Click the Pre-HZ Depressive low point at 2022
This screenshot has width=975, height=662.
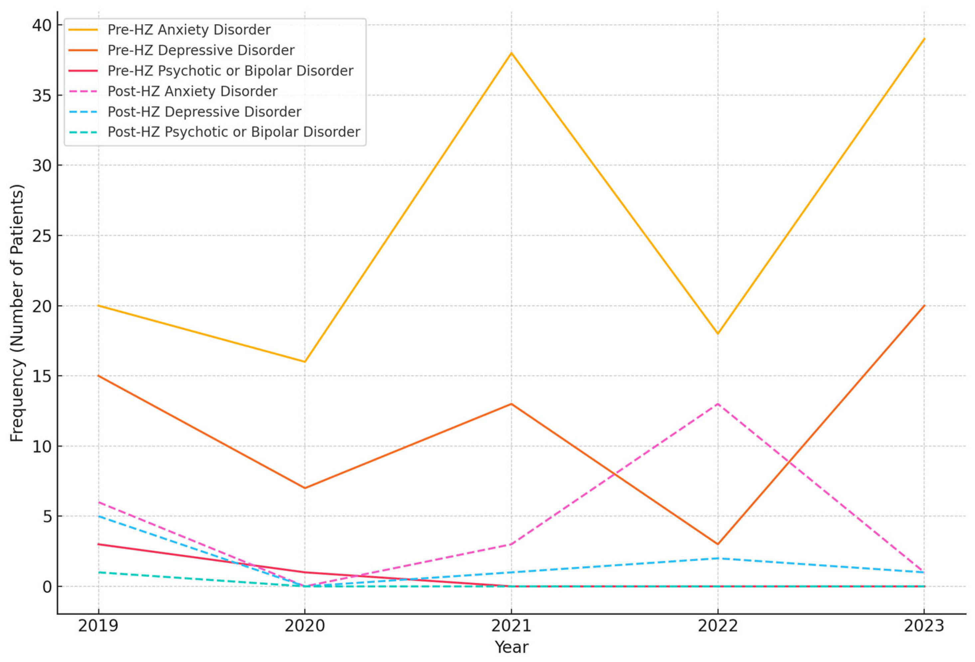click(718, 544)
